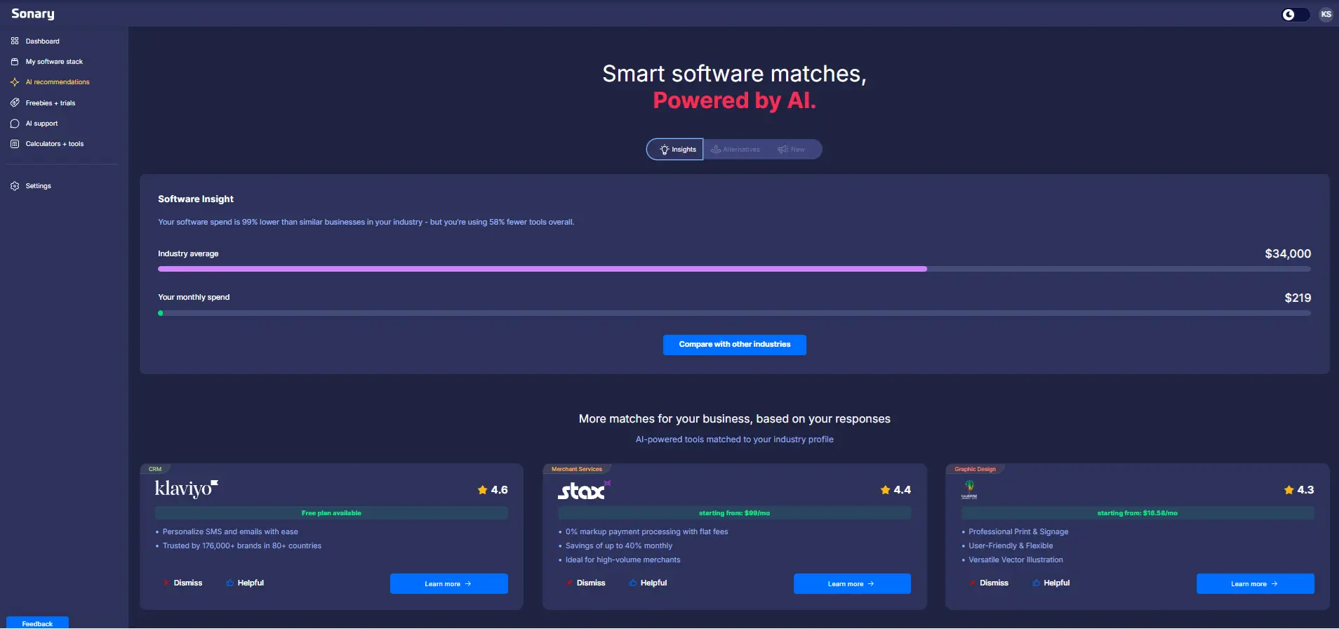Click the Klaviyo logo
Screen dimensions: 1339x629
[187, 489]
